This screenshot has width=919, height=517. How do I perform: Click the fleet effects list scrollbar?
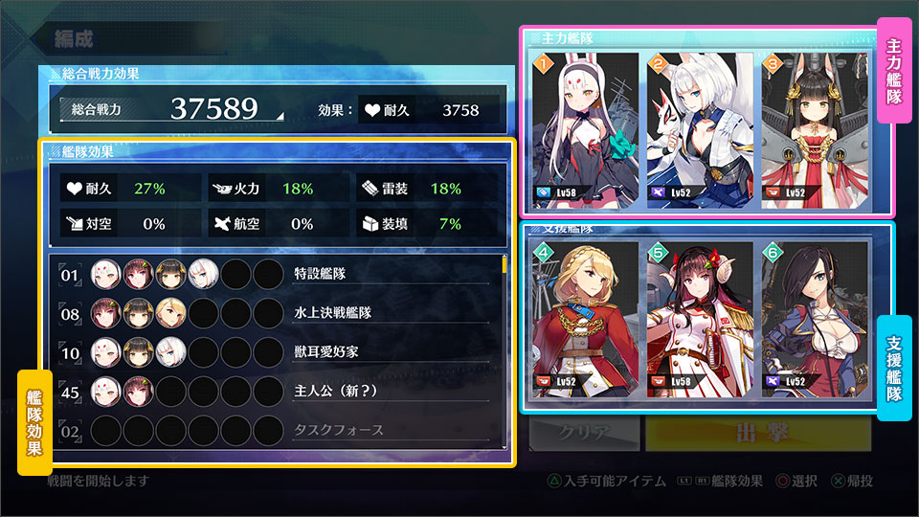[x=504, y=351]
